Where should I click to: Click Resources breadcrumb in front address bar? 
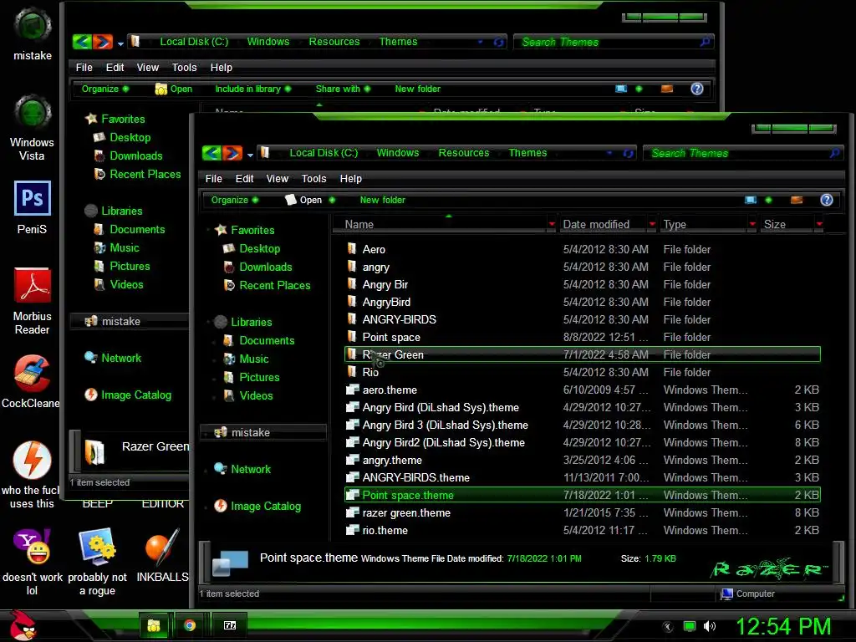tap(464, 153)
